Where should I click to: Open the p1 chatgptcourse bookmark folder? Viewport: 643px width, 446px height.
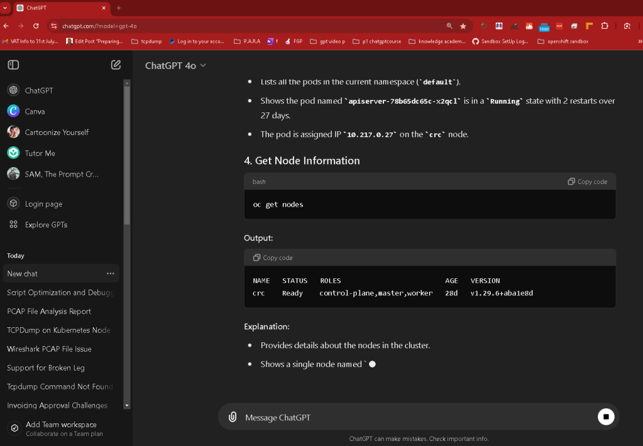click(x=377, y=41)
